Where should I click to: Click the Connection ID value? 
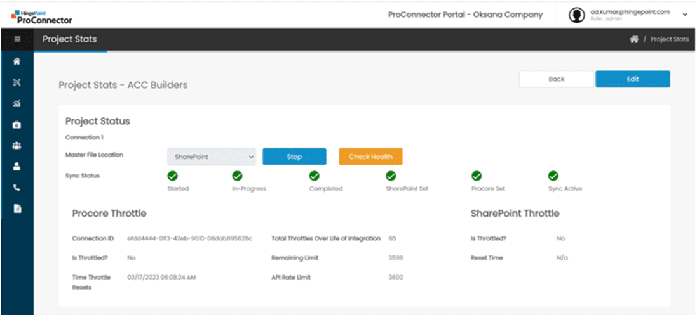point(189,238)
